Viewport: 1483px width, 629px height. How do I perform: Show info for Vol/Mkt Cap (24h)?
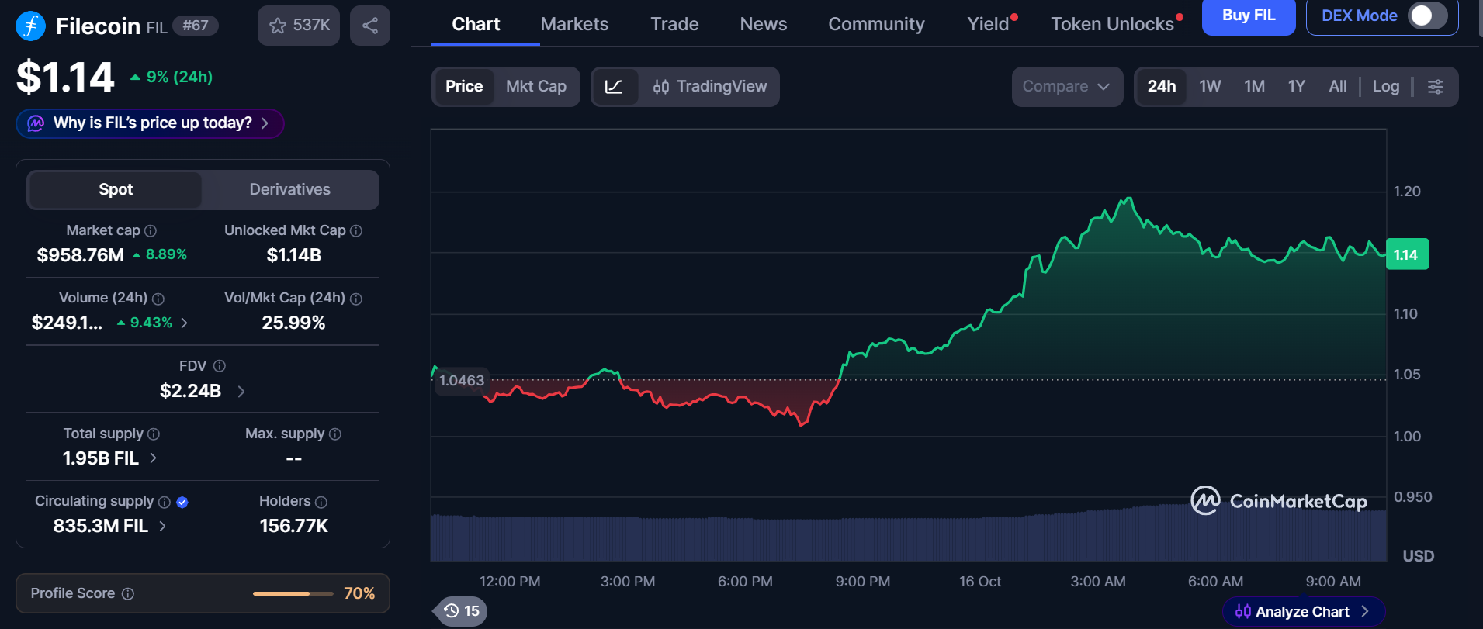(x=356, y=299)
